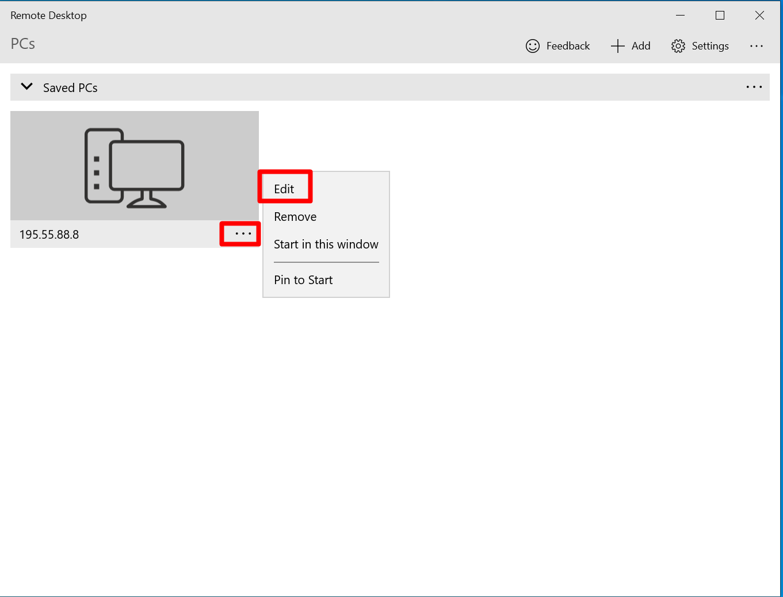Image resolution: width=783 pixels, height=597 pixels.
Task: Minimize the Remote Desktop window
Action: tap(680, 16)
